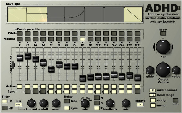Click the octave value field
This screenshot has width=182, height=113.
[x=140, y=105]
